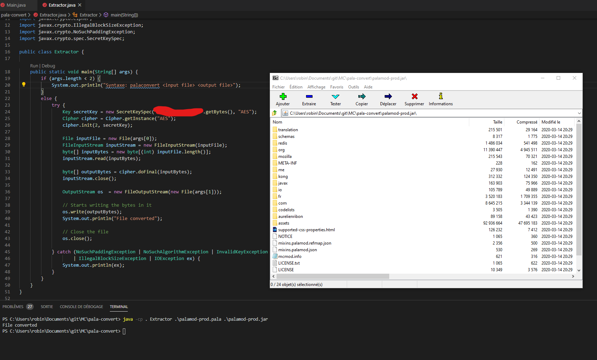
Task: Sort by the Modifié le column header
Action: coord(557,122)
